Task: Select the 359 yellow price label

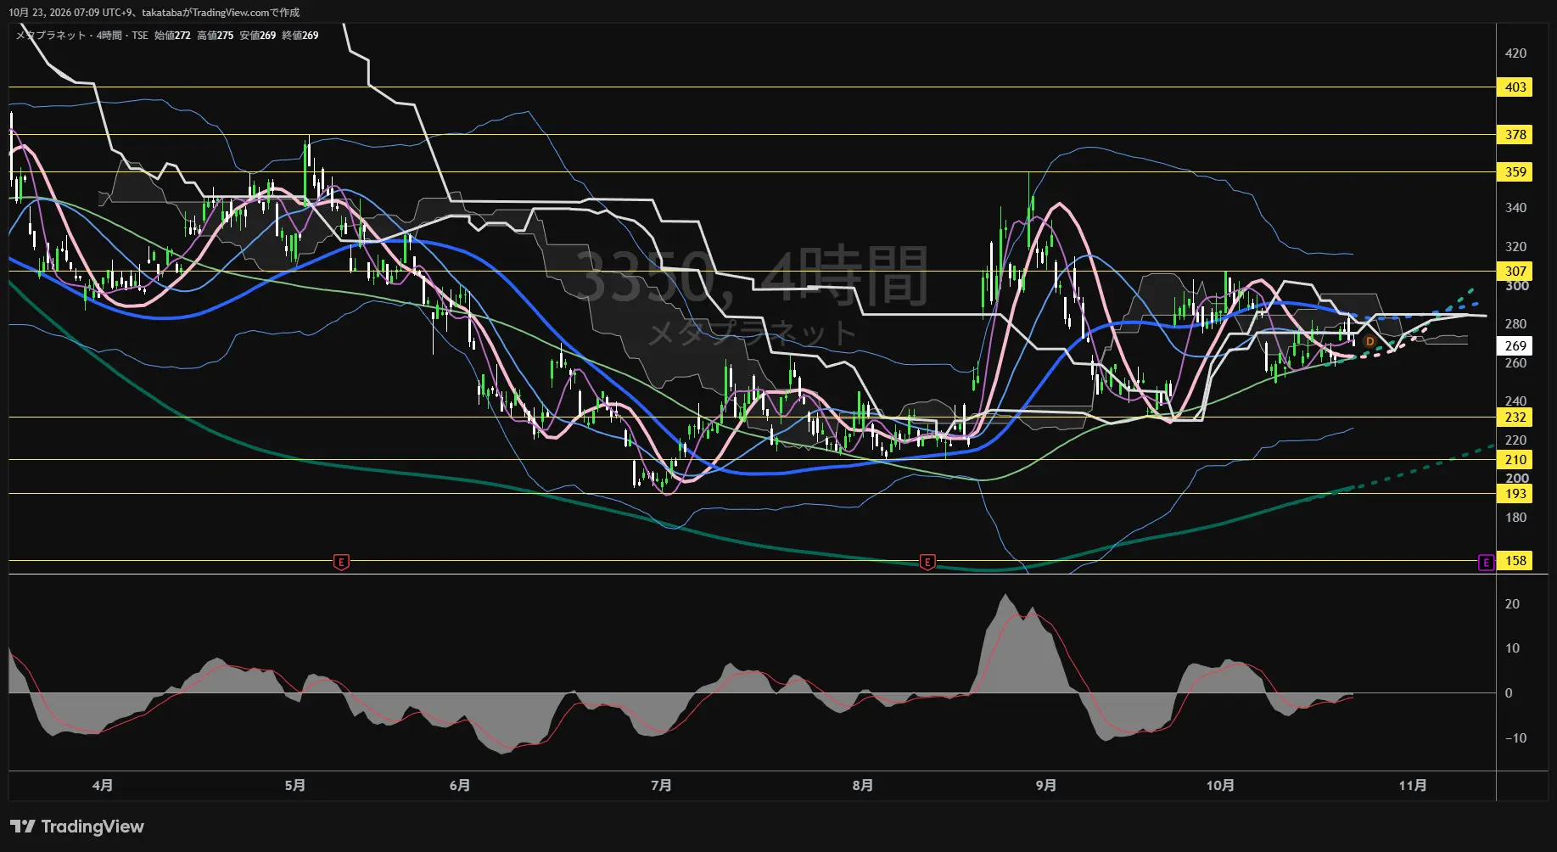Action: (1515, 172)
